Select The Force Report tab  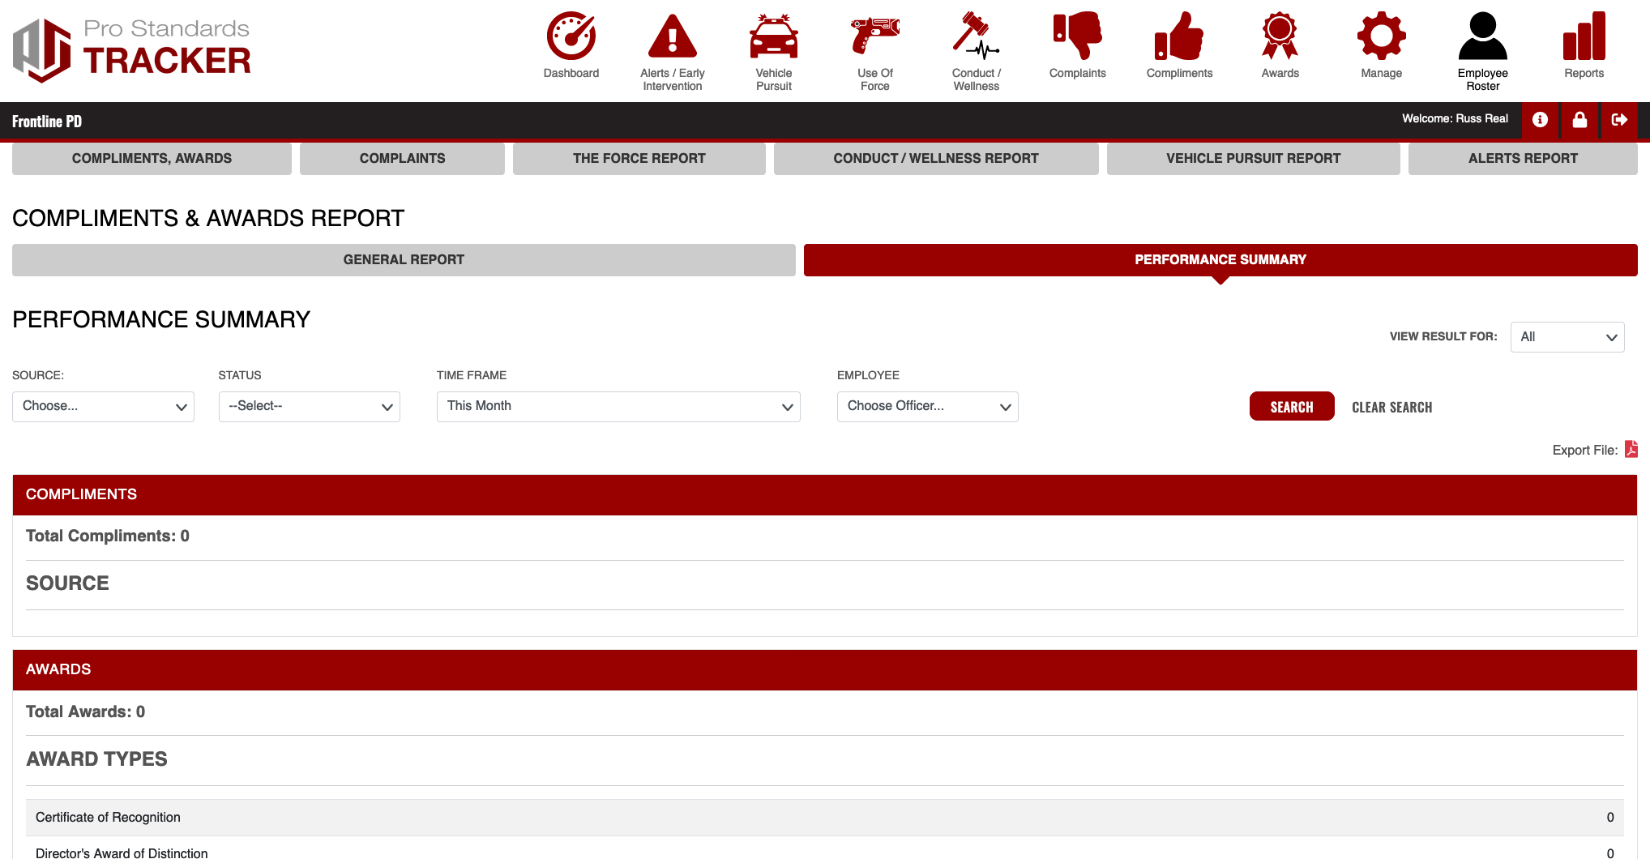click(639, 159)
